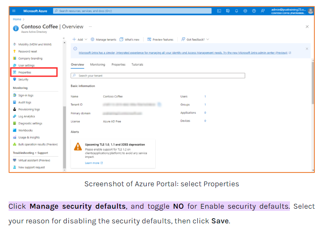Click the Search your tenant field
The width and height of the screenshot is (323, 235).
point(158,75)
